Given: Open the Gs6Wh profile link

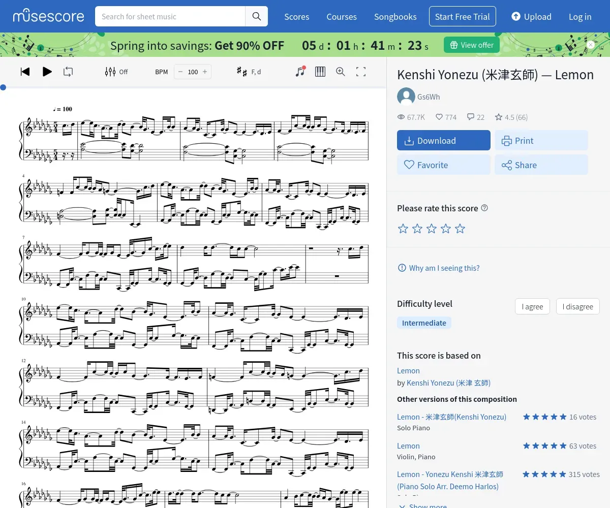Looking at the screenshot, I should (x=429, y=97).
